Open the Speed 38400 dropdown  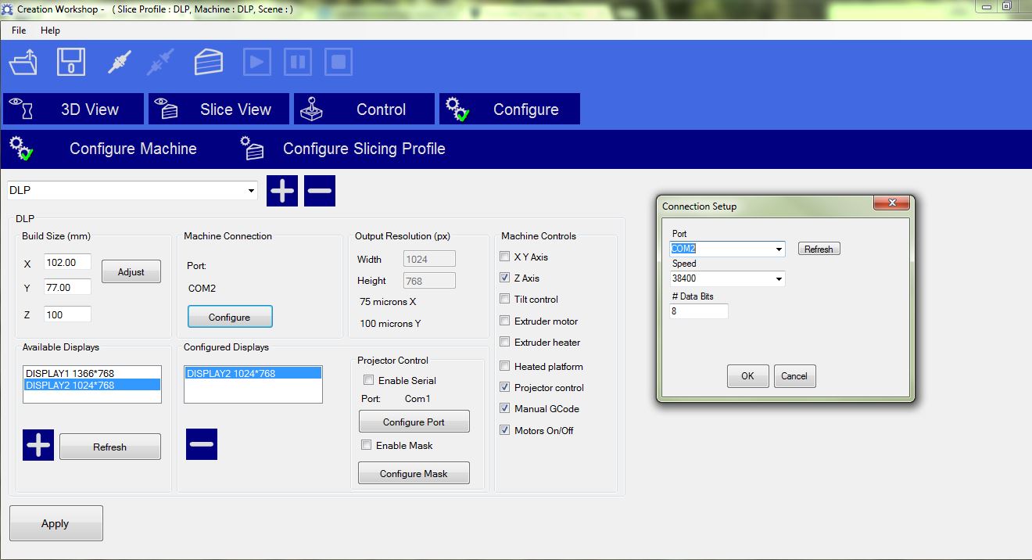(779, 279)
